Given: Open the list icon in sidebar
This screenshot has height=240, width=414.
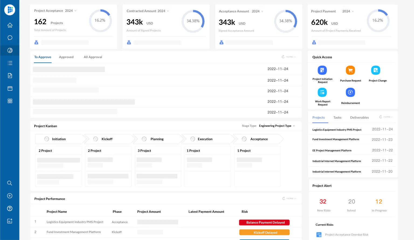Looking at the screenshot, I should tap(10, 63).
